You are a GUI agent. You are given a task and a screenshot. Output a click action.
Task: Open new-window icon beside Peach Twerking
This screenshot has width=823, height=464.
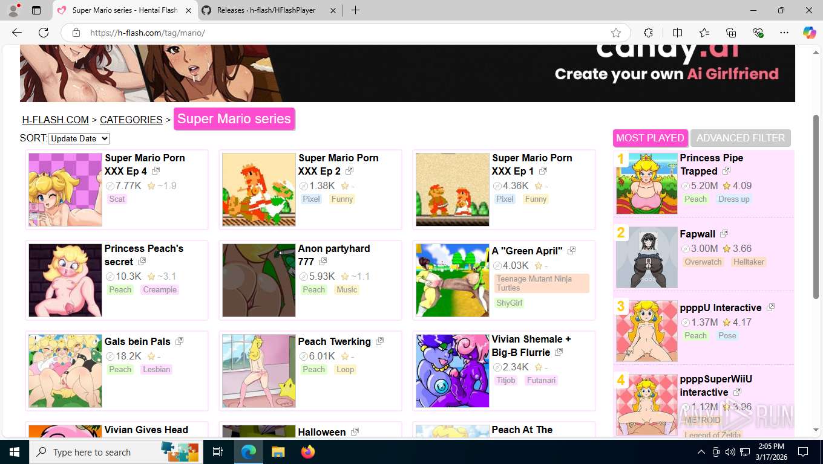click(x=379, y=341)
